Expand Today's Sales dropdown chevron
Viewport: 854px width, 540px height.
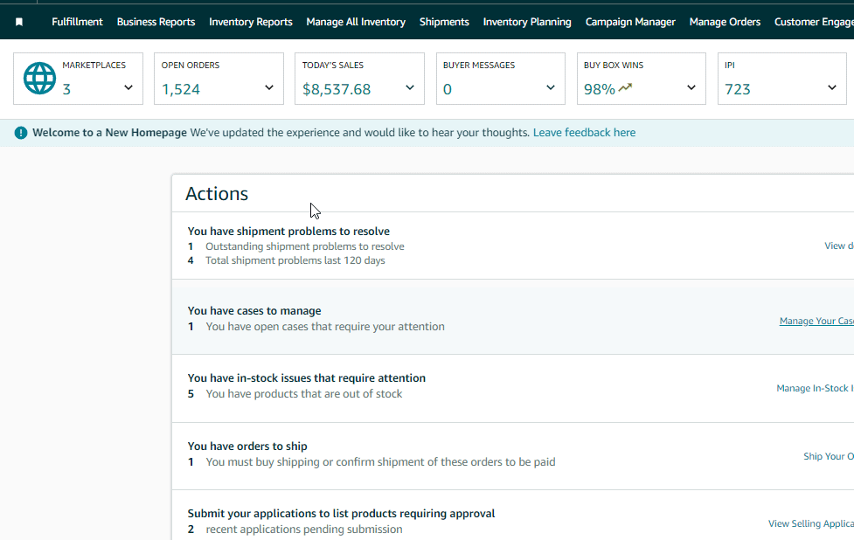pos(410,87)
